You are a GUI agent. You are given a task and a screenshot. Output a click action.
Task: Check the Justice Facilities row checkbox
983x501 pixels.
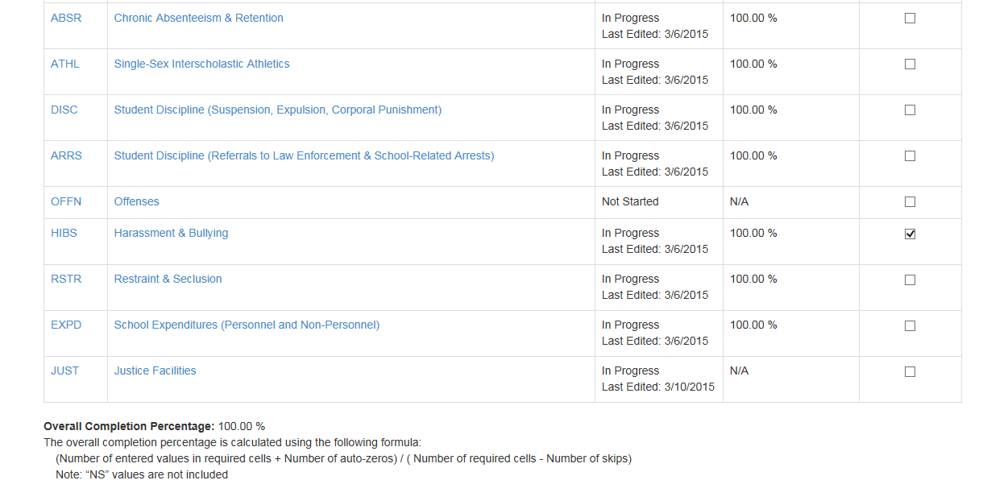910,371
